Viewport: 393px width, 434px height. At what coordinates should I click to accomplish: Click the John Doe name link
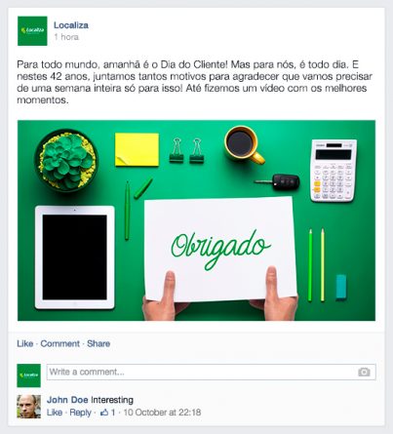point(67,400)
